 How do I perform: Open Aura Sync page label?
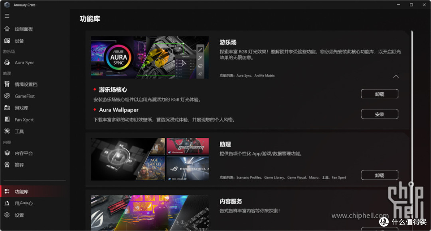[24, 63]
